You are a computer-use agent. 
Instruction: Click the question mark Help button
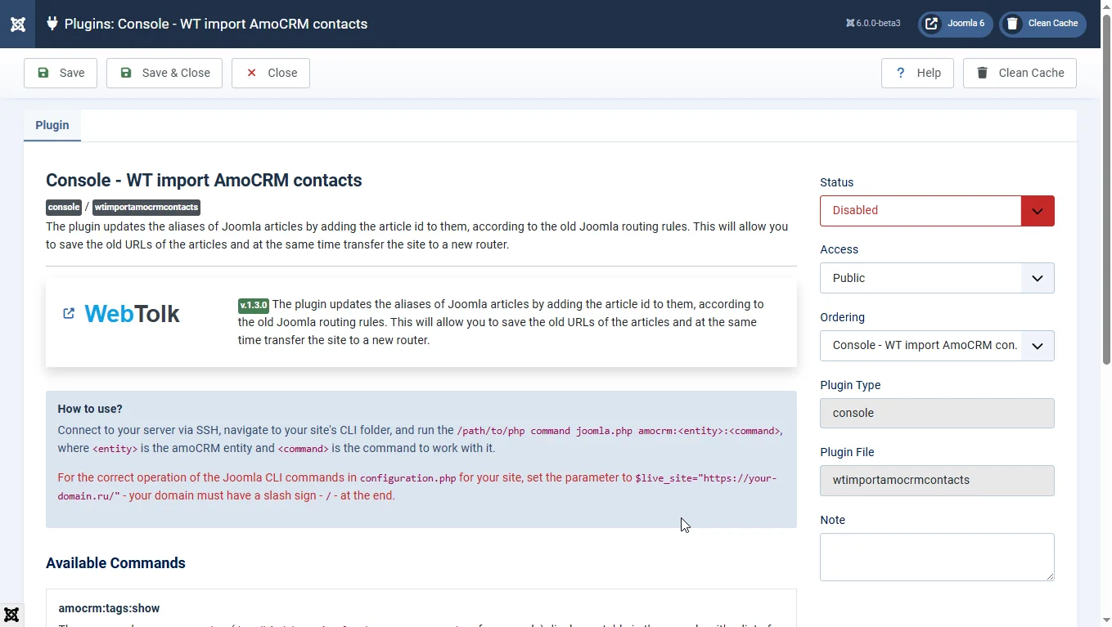pyautogui.click(x=917, y=73)
